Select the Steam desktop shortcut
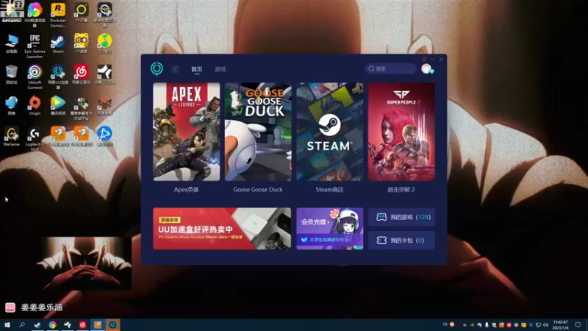This screenshot has height=331, width=588. click(x=58, y=43)
